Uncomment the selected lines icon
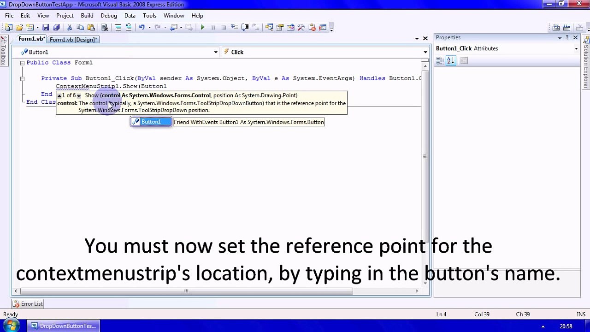 coord(129,27)
